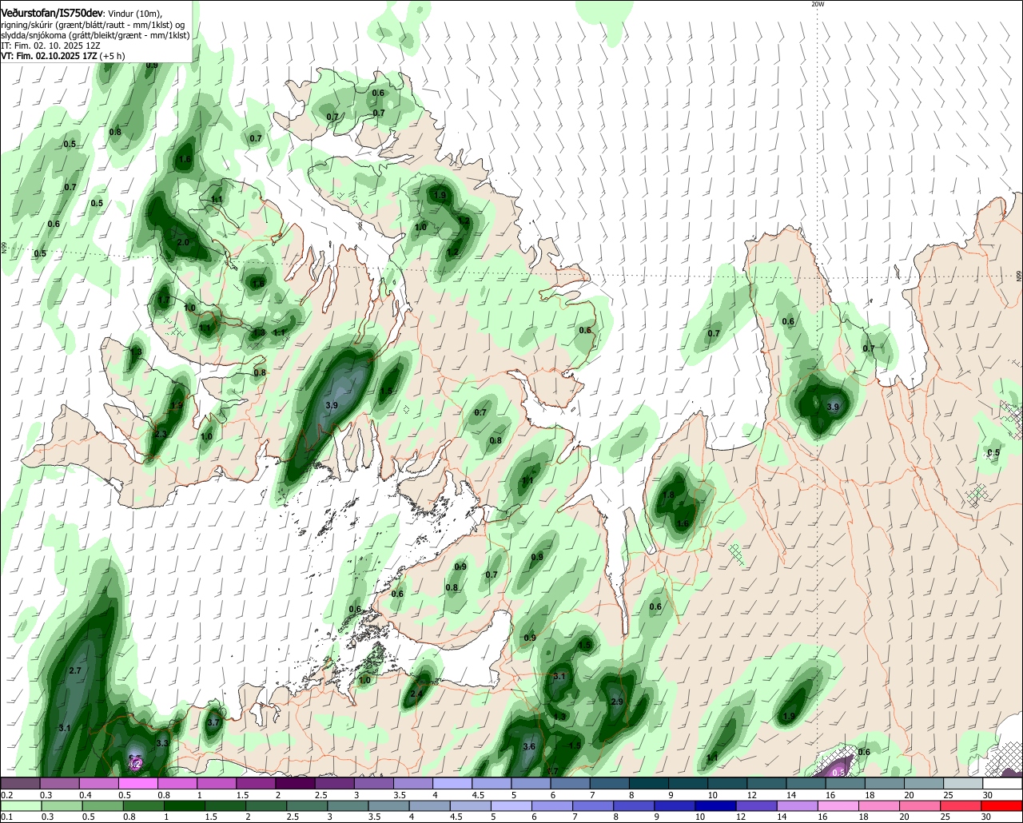Pick the deep blue swatch between 10 and 12

715,805
